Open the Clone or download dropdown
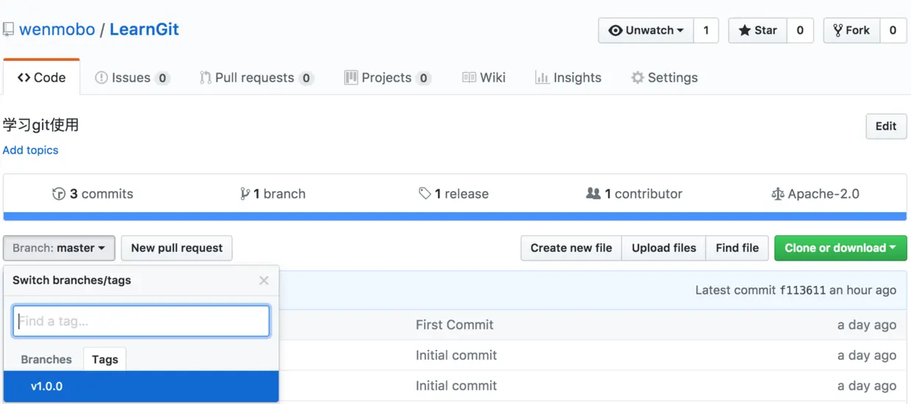The image size is (911, 404). coord(840,248)
